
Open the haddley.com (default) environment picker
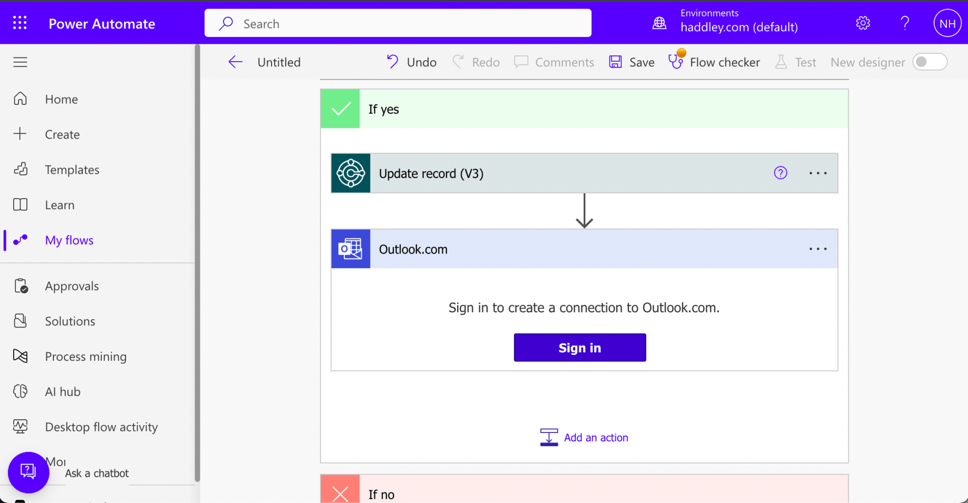click(x=739, y=27)
